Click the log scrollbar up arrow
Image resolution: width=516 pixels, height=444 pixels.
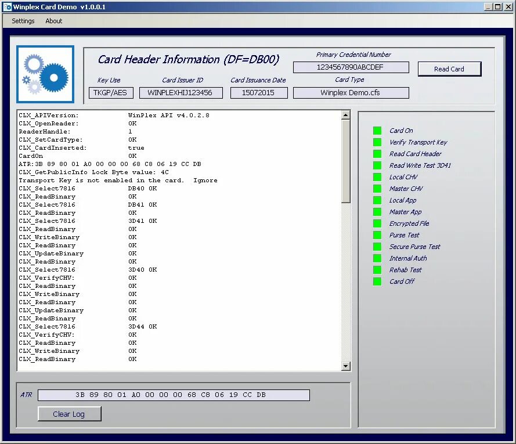(345, 115)
